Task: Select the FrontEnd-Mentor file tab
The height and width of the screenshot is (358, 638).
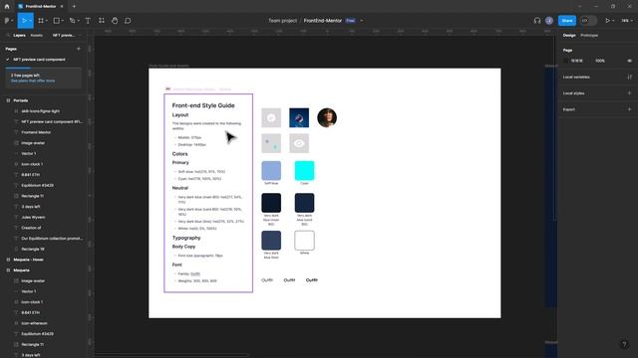Action: click(x=41, y=7)
